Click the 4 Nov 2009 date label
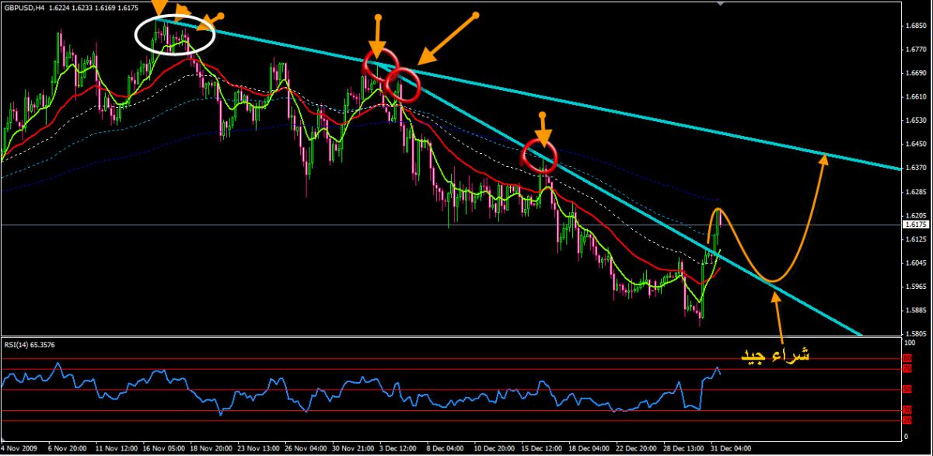Screen dimensions: 933x456 pos(17,448)
